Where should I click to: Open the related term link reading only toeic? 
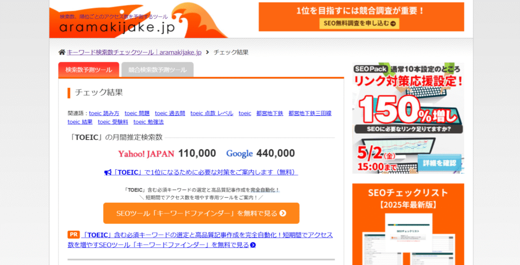(245, 113)
